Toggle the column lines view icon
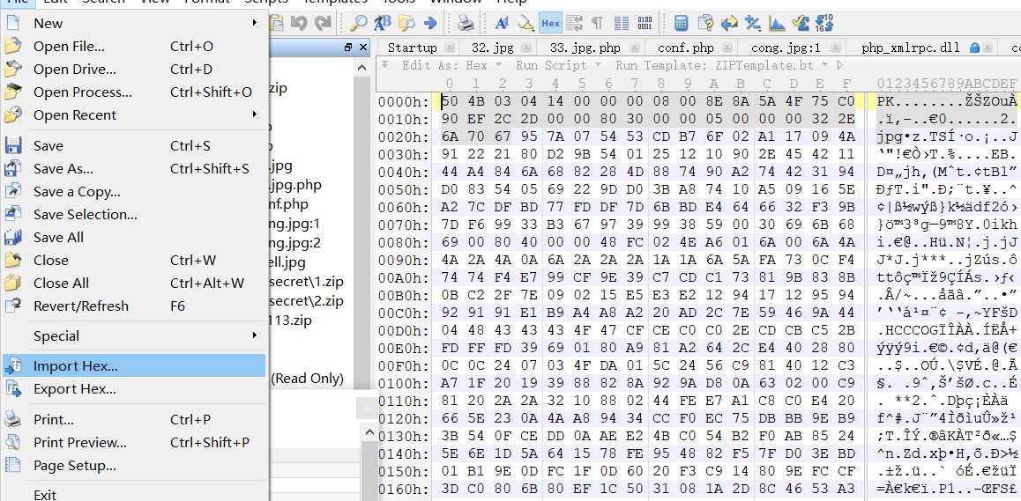The width and height of the screenshot is (1021, 501). tap(622, 24)
